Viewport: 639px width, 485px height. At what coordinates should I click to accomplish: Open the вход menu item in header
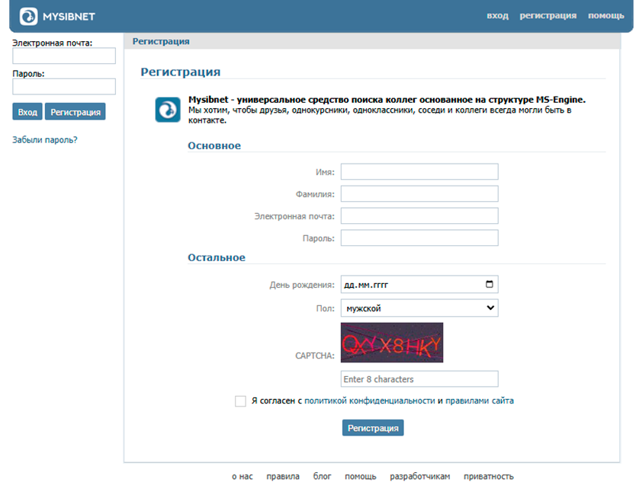pyautogui.click(x=497, y=16)
